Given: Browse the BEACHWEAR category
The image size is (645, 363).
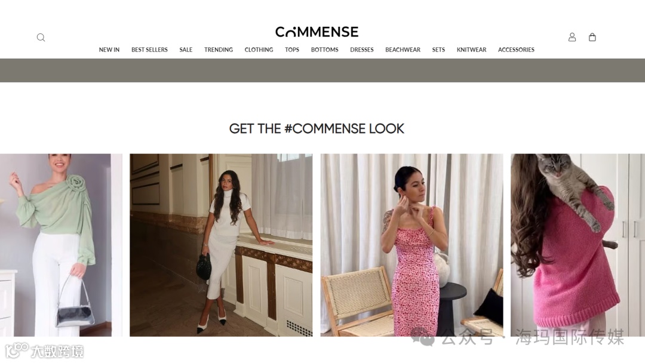Looking at the screenshot, I should pos(403,50).
